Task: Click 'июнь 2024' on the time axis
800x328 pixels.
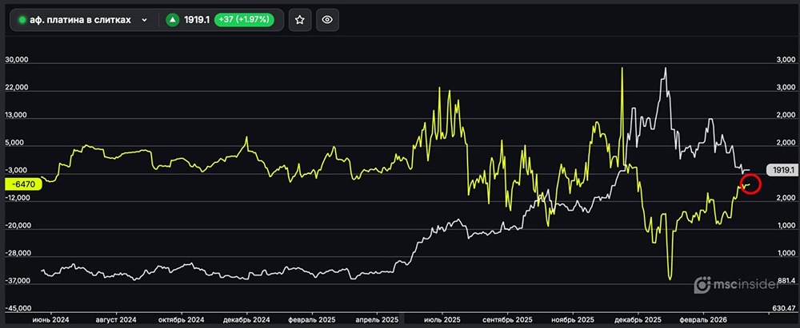Action: [x=50, y=319]
